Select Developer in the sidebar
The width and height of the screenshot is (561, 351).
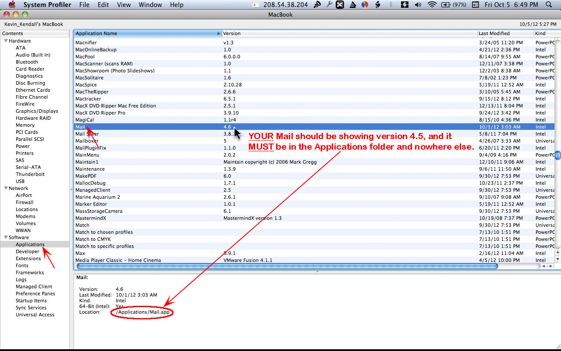pyautogui.click(x=27, y=251)
